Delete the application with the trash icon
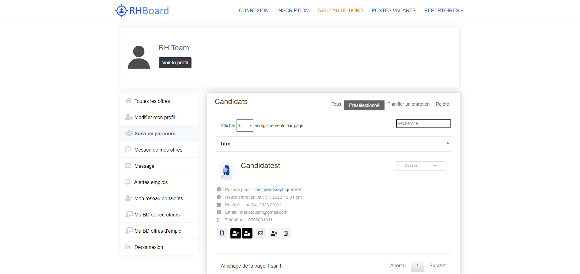The image size is (580, 274). (x=286, y=233)
